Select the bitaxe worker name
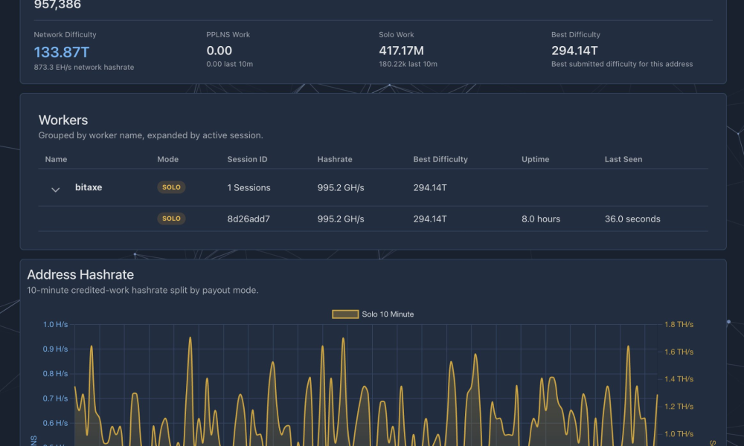The height and width of the screenshot is (446, 744). tap(89, 187)
